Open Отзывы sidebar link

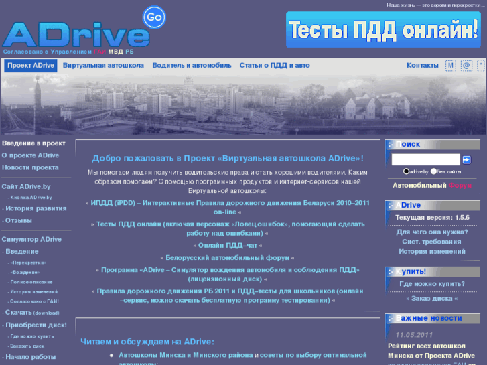point(19,220)
